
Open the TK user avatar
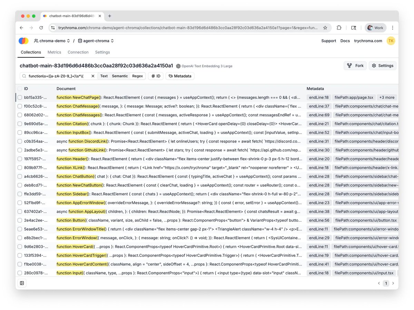click(391, 41)
